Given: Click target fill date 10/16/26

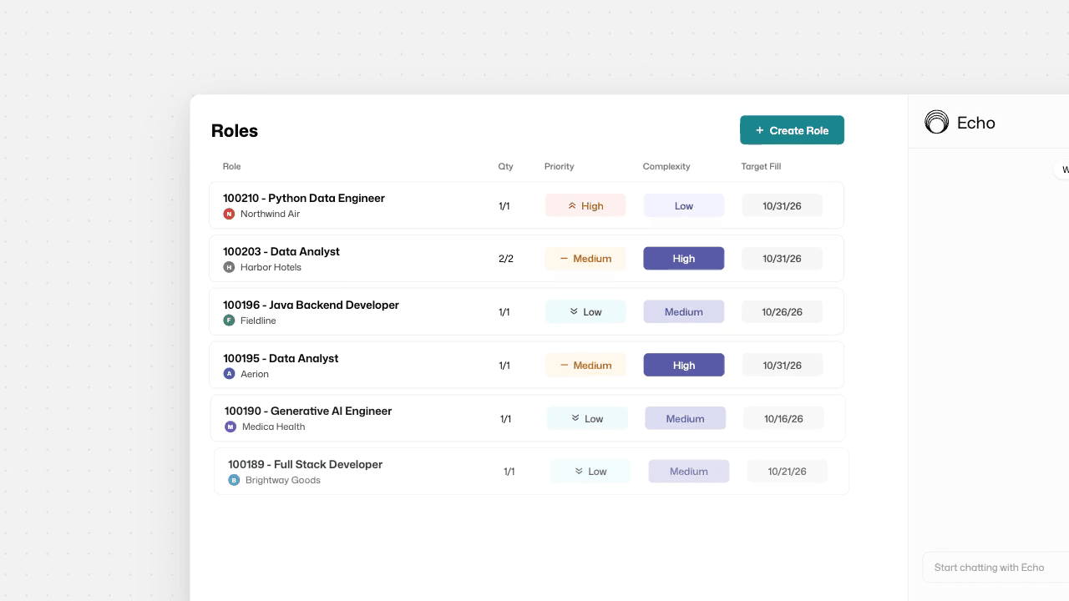Looking at the screenshot, I should pyautogui.click(x=784, y=418).
